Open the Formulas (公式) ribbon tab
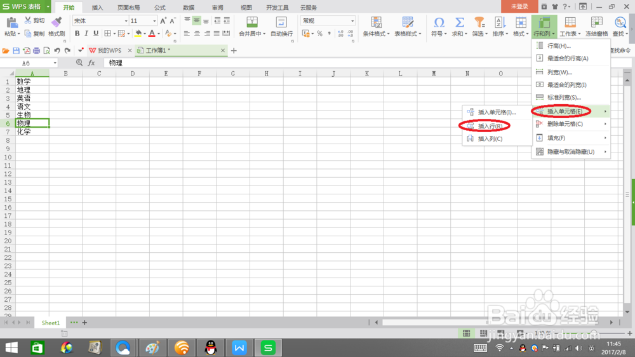The height and width of the screenshot is (357, 635). click(159, 7)
